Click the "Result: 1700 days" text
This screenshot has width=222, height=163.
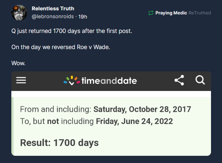59,143
